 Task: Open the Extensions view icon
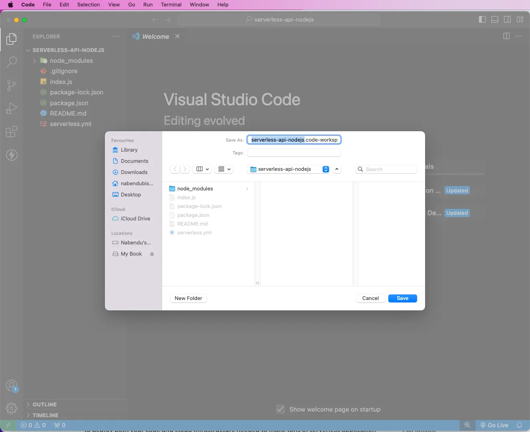pyautogui.click(x=12, y=131)
